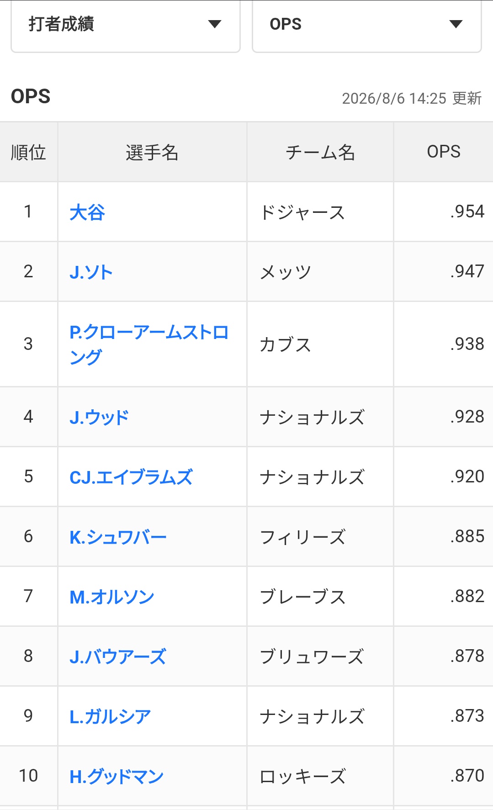This screenshot has height=810, width=493.
Task: Click the OPS column header
Action: coord(444,152)
